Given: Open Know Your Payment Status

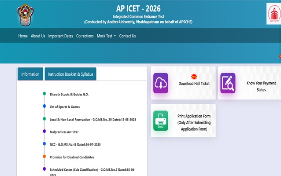Looking at the screenshot, I should [261, 87].
